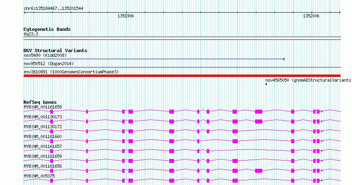
Task: Open the MYB|NM_005375 transcript label
Action: 39,176
